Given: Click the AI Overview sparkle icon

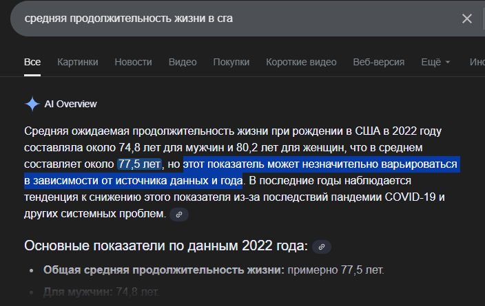Looking at the screenshot, I should [32, 104].
